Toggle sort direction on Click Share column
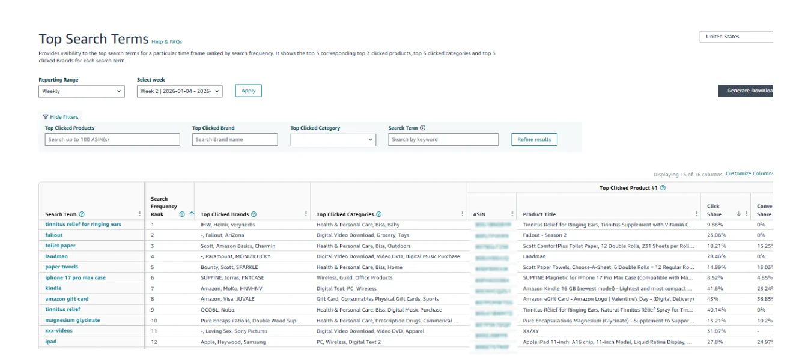The height and width of the screenshot is (362, 799). (x=738, y=214)
